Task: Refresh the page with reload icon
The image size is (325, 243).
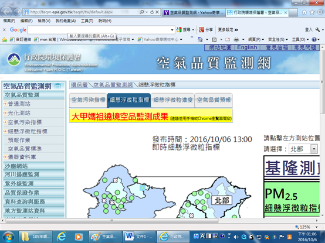Action: (x=152, y=12)
